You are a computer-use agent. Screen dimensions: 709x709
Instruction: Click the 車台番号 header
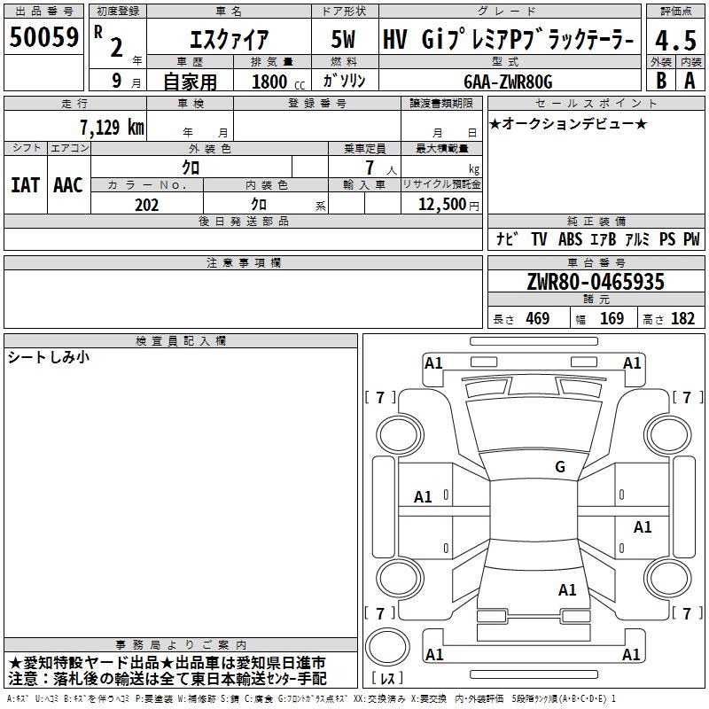click(x=596, y=262)
